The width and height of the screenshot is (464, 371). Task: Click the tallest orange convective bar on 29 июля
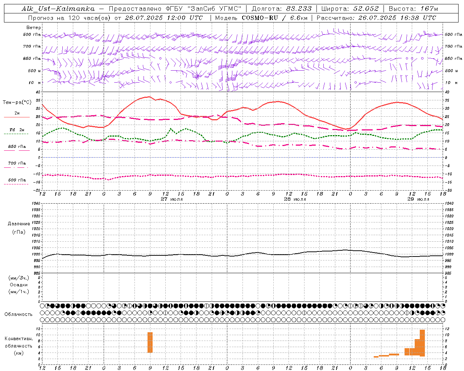click(x=422, y=343)
